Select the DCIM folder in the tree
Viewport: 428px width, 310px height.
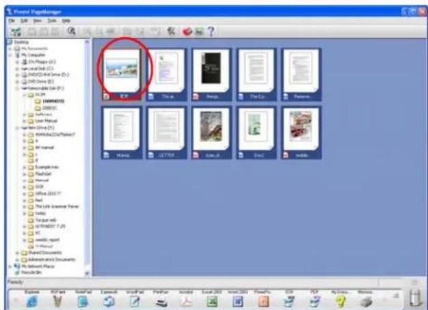(40, 95)
